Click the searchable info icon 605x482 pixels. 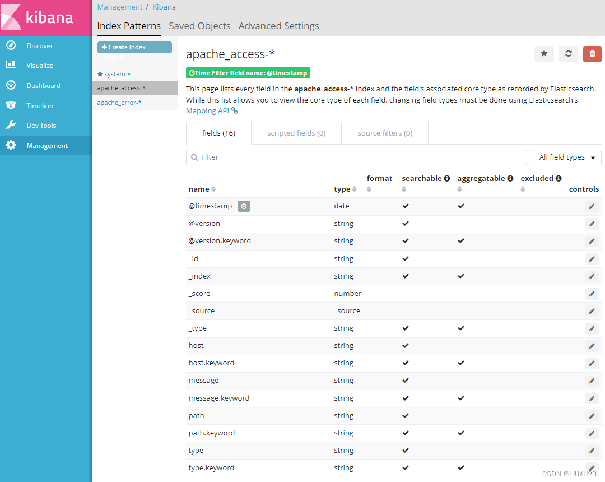[447, 178]
